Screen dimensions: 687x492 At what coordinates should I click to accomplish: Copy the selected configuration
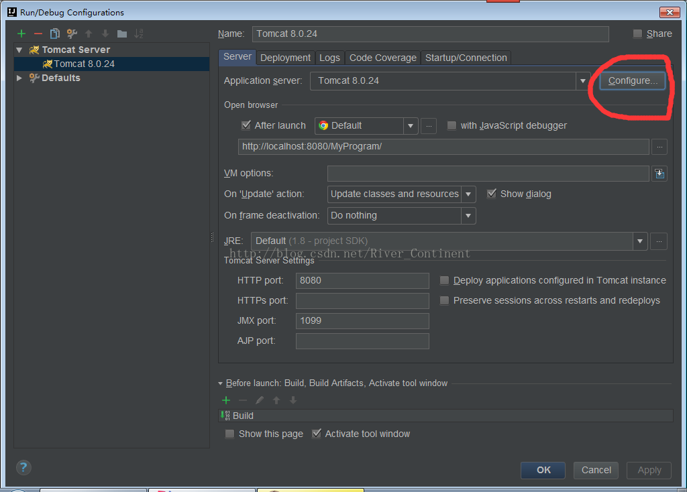tap(55, 34)
